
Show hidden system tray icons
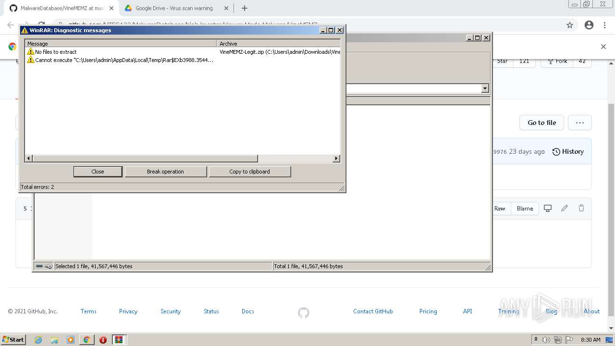coord(536,340)
